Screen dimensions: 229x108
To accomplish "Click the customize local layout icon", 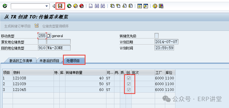I will (161, 6).
